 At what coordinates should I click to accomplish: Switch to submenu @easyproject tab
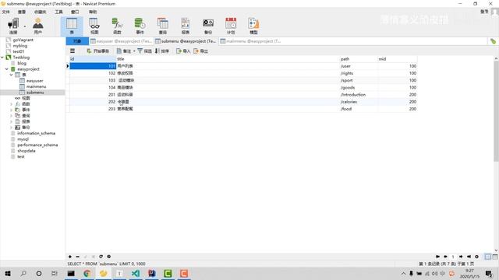186,41
